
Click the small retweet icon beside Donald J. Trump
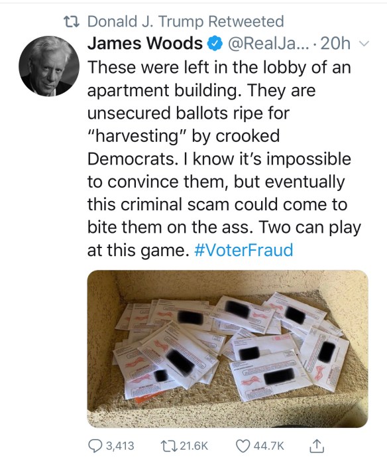coord(72,22)
